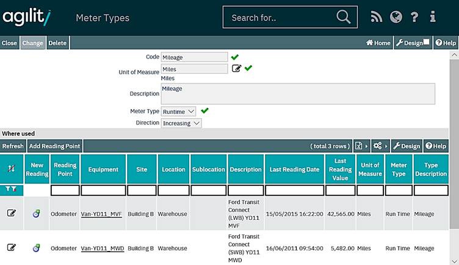Open the Meter Type dropdown

178,111
